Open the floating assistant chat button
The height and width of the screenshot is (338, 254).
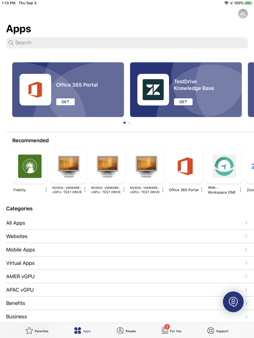tap(233, 302)
